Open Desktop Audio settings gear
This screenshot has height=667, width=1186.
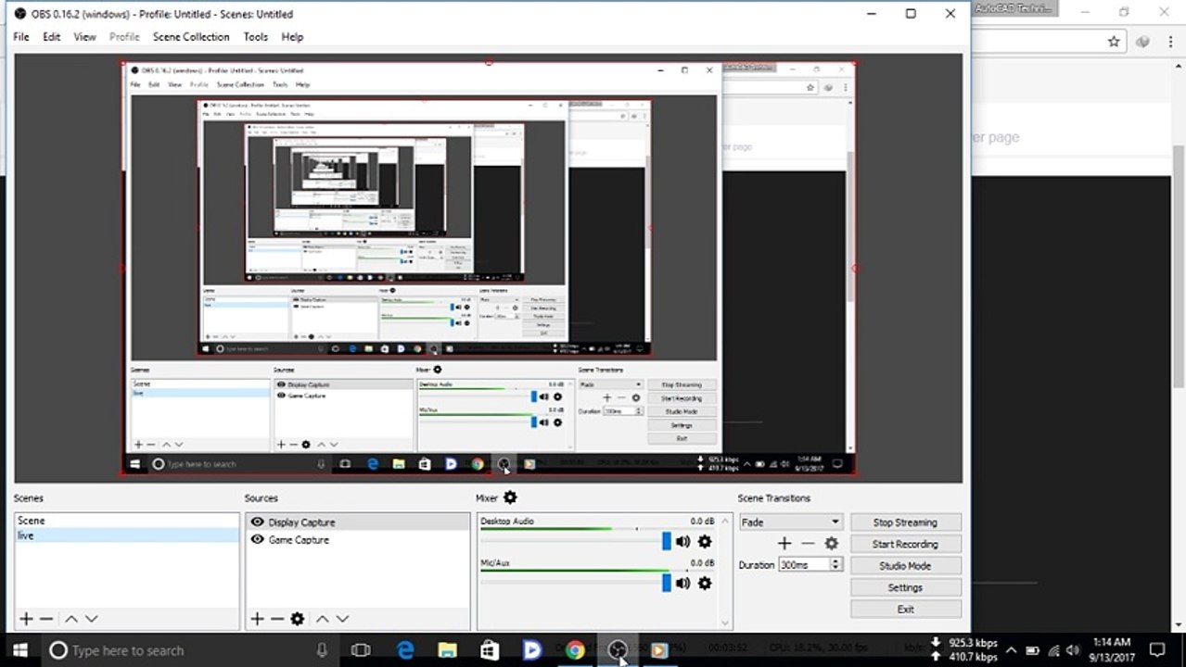coord(705,542)
